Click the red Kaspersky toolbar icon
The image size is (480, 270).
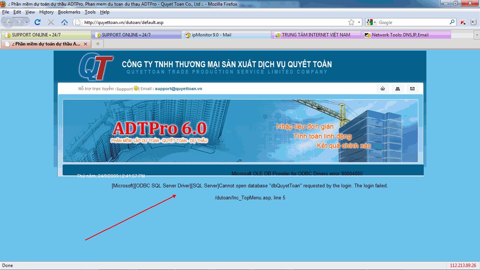coord(463,22)
